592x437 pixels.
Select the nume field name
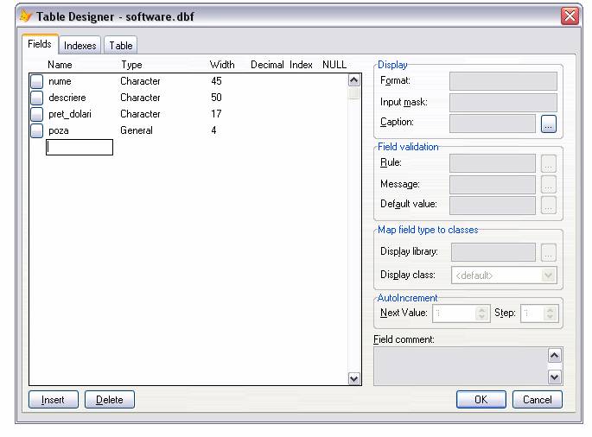click(x=60, y=81)
